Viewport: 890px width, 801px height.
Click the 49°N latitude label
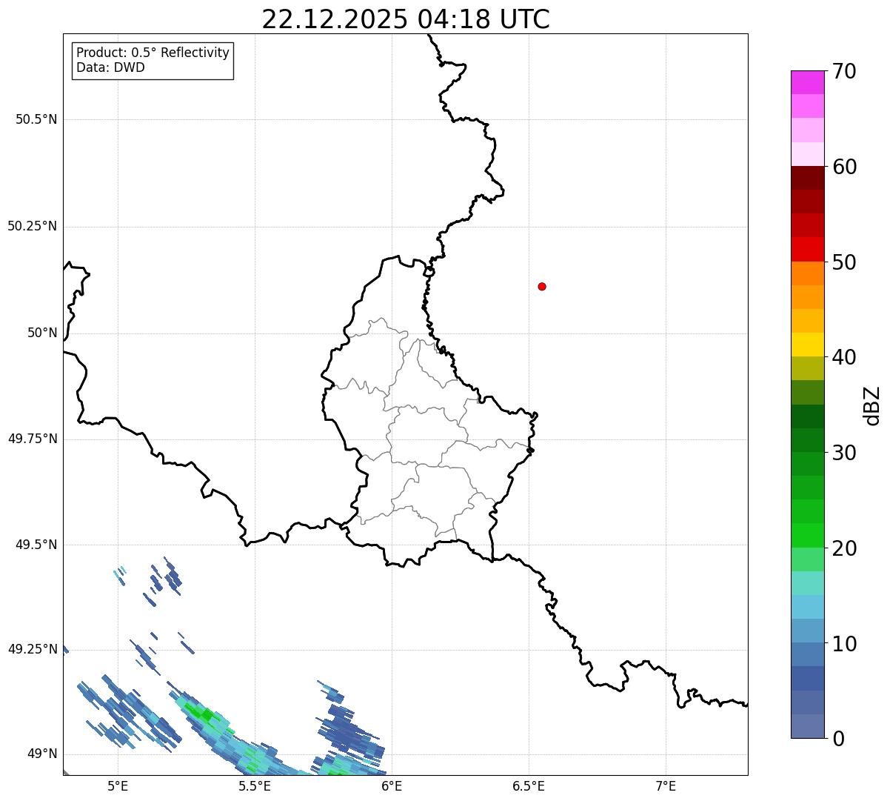tap(42, 754)
